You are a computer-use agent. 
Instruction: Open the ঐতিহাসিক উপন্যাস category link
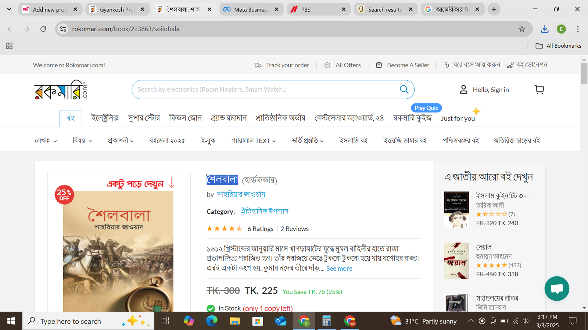click(x=264, y=211)
